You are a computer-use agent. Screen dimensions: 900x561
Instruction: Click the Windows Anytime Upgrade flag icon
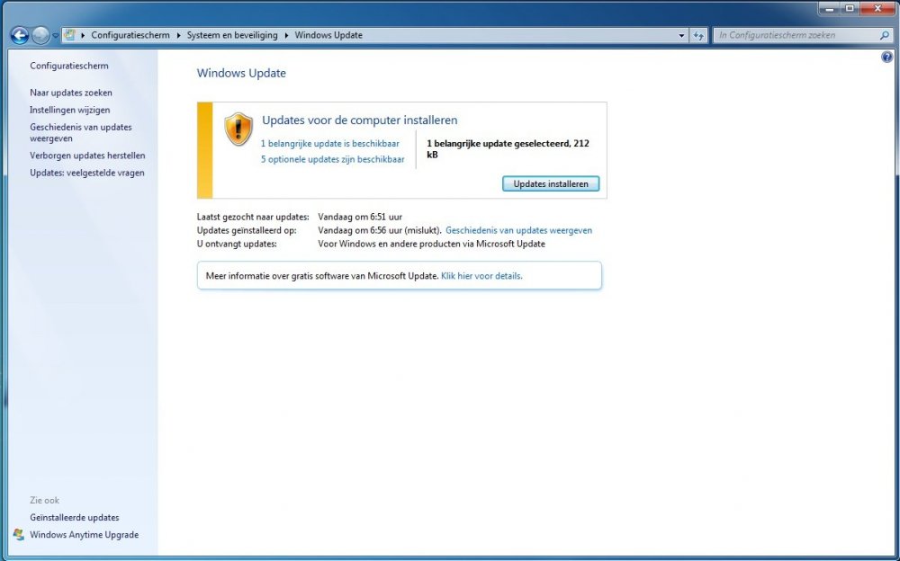point(19,535)
